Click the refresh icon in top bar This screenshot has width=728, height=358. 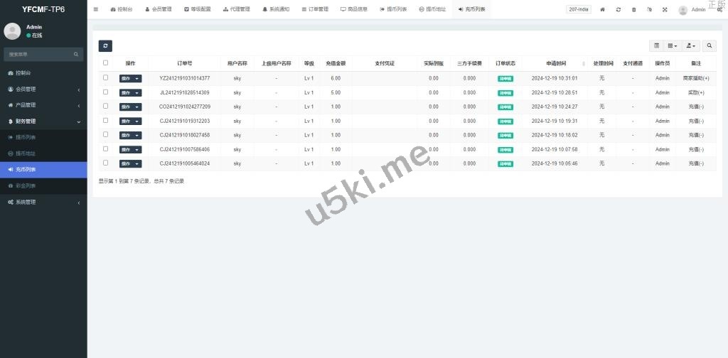point(619,9)
